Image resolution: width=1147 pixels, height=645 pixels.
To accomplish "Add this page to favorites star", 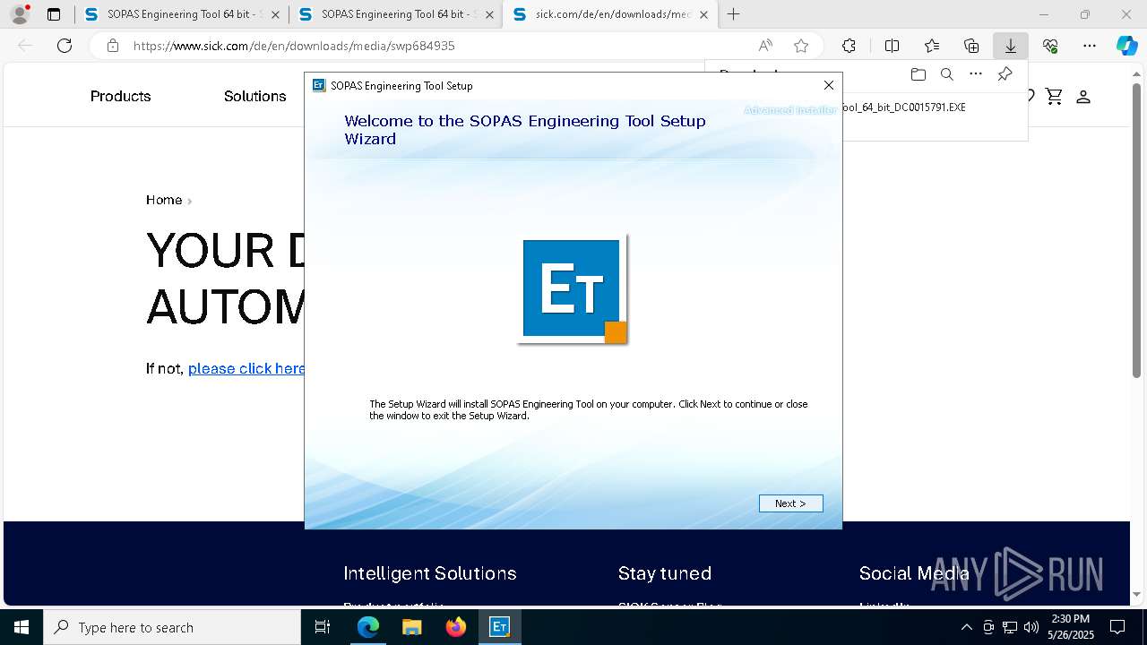I will coord(801,46).
